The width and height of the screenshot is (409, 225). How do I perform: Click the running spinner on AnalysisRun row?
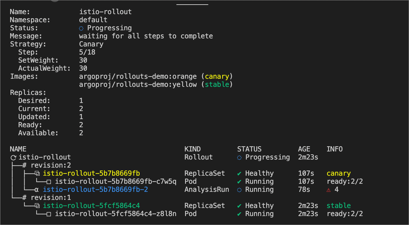click(x=239, y=190)
